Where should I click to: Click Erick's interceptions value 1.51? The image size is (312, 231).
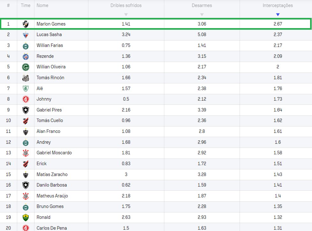click(x=278, y=164)
